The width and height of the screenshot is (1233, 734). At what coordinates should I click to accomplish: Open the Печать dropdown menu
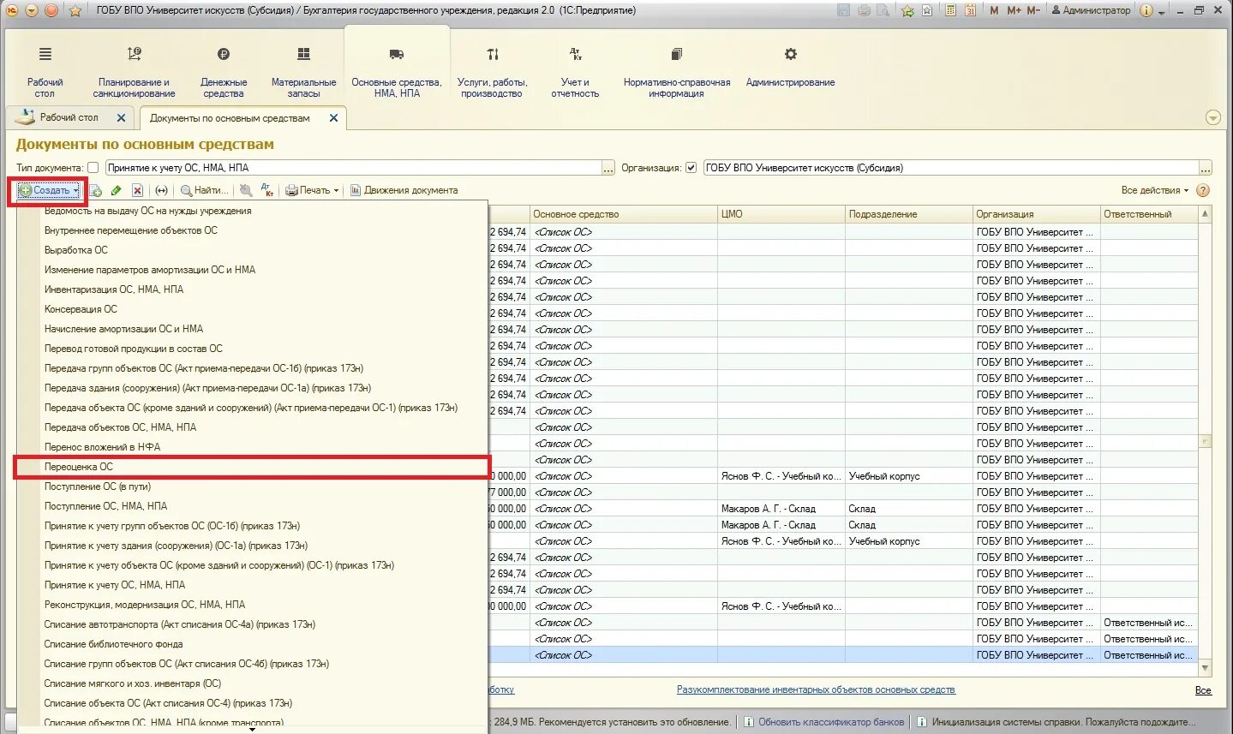click(x=312, y=190)
